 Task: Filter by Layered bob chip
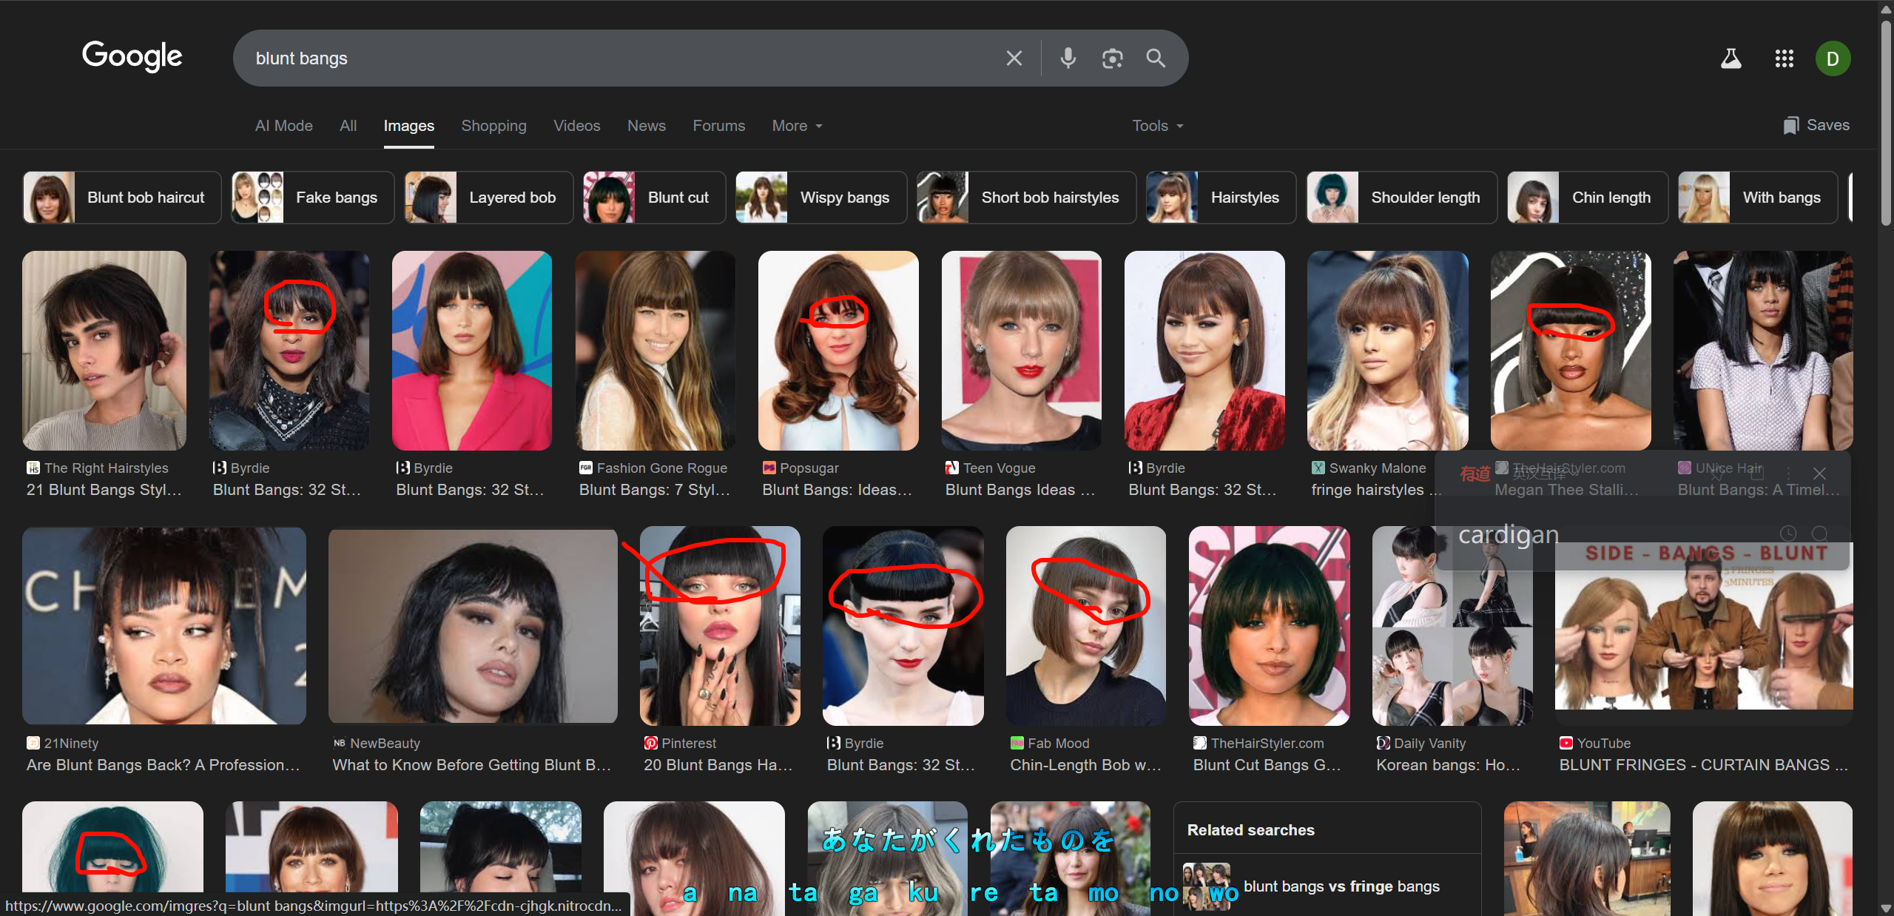coord(488,198)
